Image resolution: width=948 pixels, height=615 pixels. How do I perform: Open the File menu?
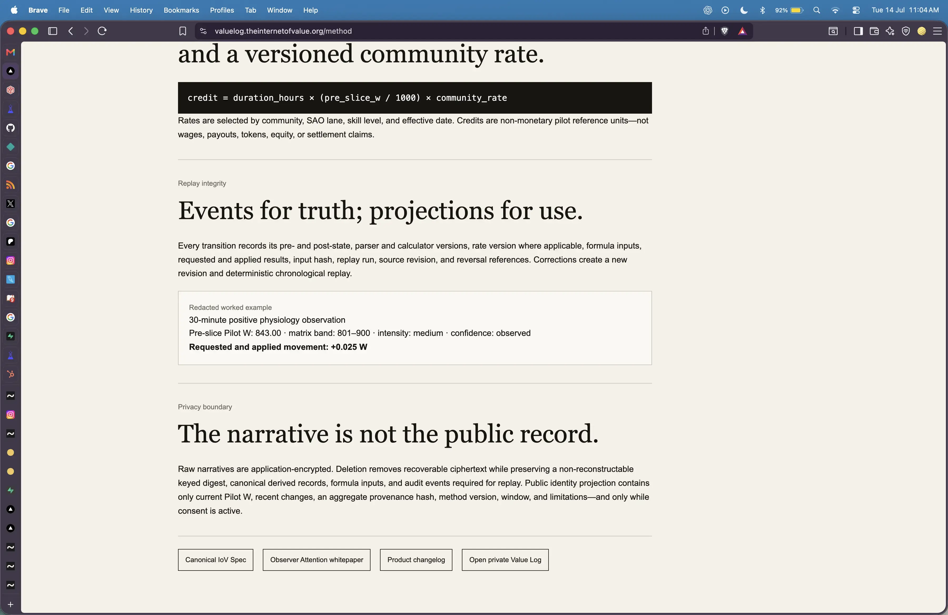point(64,10)
